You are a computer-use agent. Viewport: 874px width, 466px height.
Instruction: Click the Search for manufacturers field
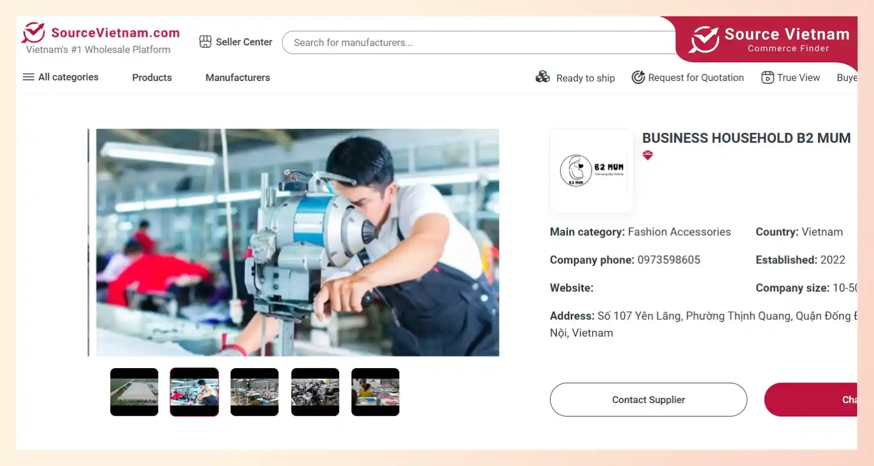[479, 43]
